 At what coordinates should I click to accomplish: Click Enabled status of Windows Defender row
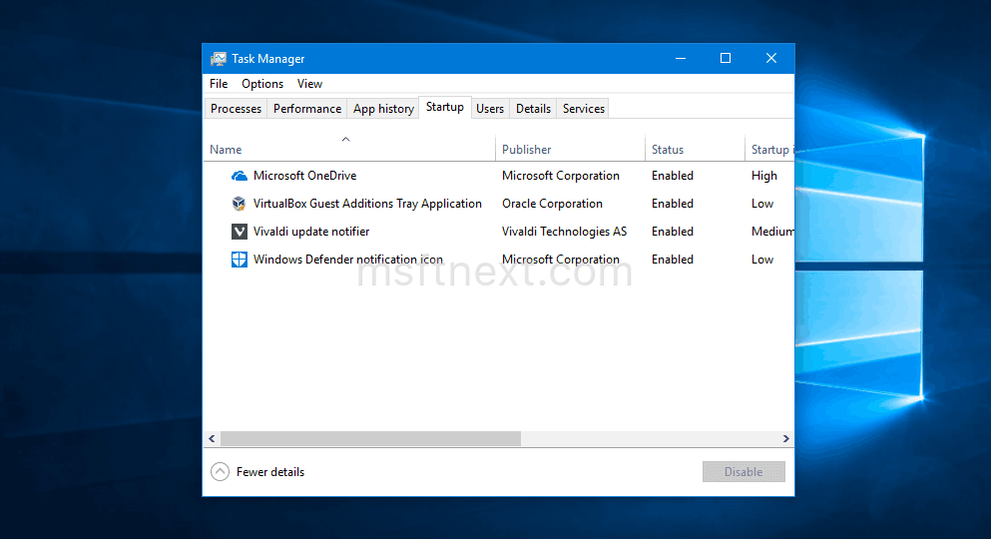click(673, 260)
